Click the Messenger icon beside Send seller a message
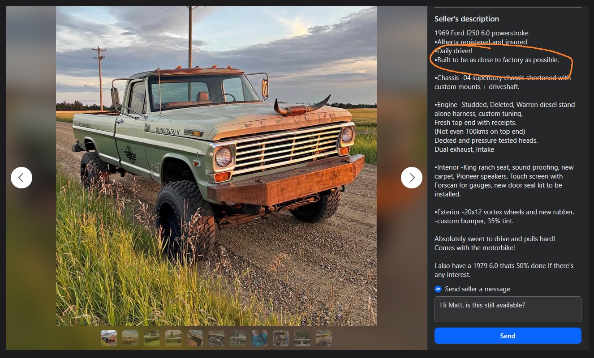The width and height of the screenshot is (594, 358). pyautogui.click(x=438, y=289)
